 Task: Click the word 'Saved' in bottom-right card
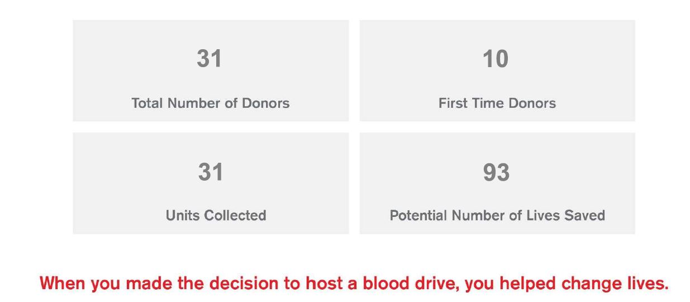[x=586, y=215]
